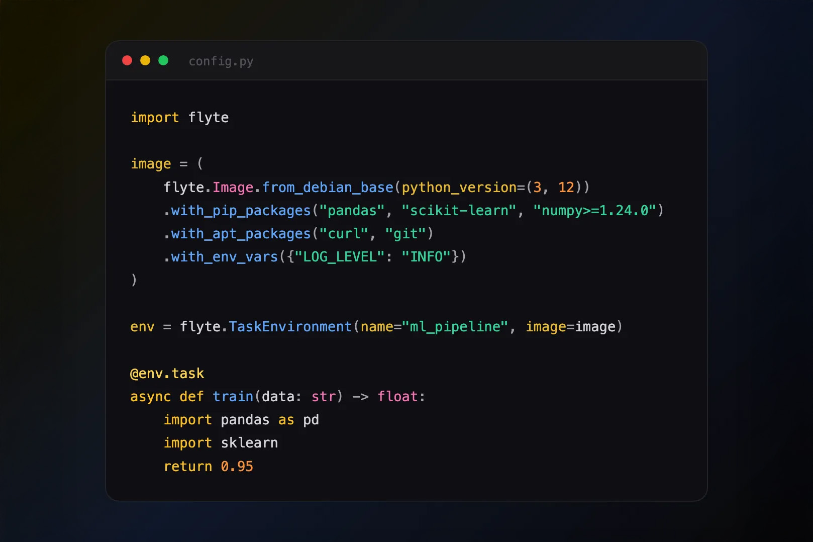The width and height of the screenshot is (813, 542).
Task: Click the "git" string
Action: point(406,233)
